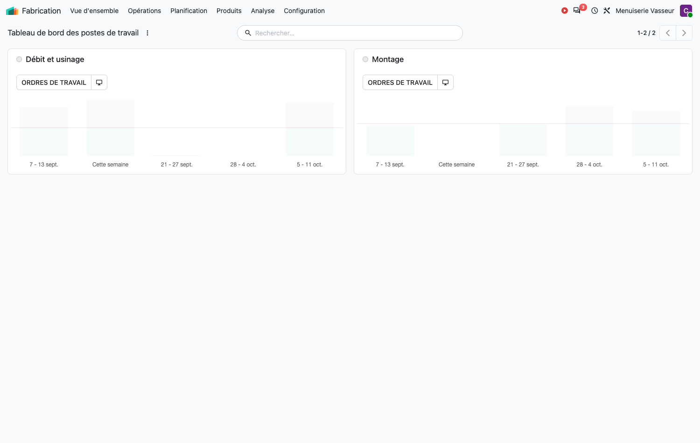Click Ordres de travail in Débit et usinage

tap(54, 83)
